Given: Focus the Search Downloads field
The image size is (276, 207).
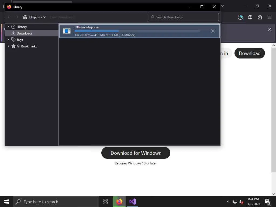Looking at the screenshot, I should [x=183, y=17].
